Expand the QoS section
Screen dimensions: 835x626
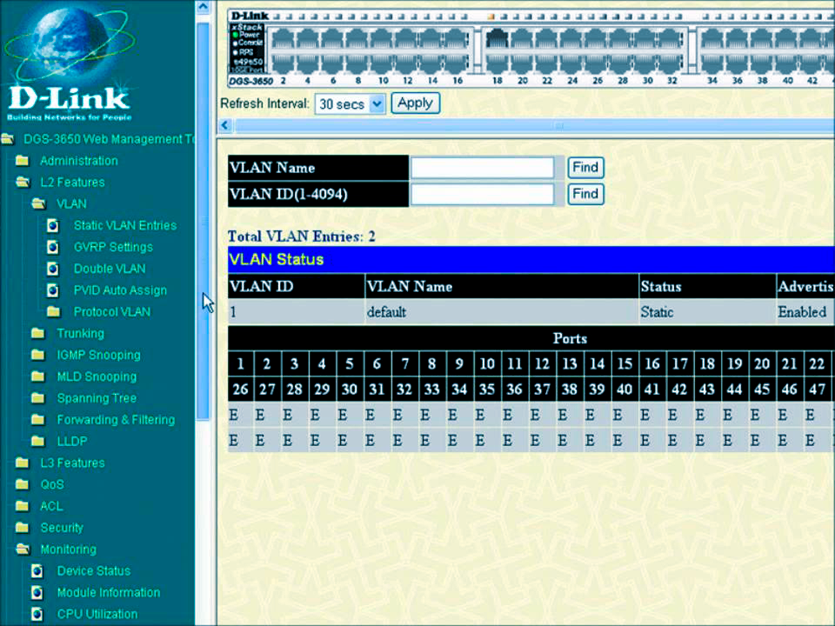pos(52,484)
